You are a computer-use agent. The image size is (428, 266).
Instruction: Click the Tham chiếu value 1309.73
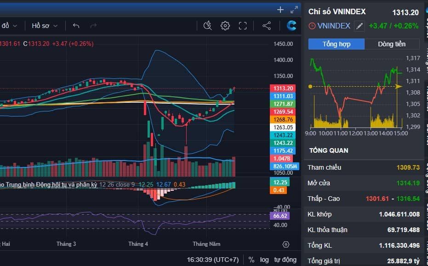(x=408, y=167)
